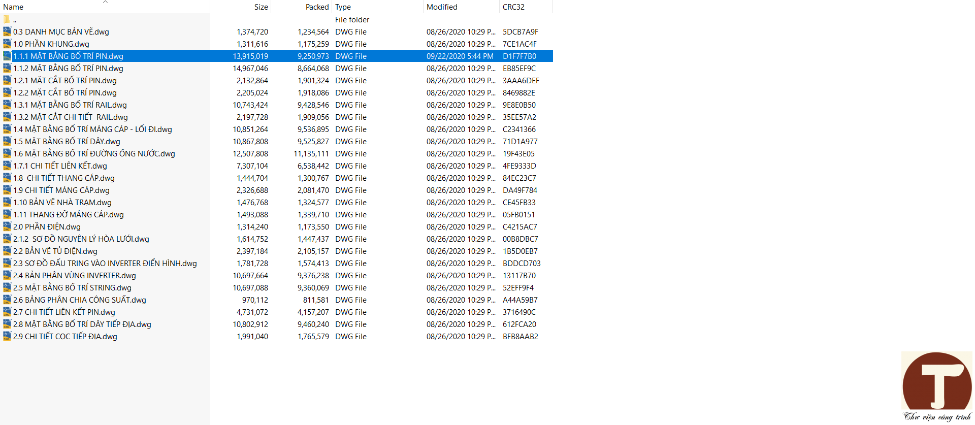Click the icon next to 2.0 PHẦN ĐIỆN.dwg

pyautogui.click(x=7, y=226)
